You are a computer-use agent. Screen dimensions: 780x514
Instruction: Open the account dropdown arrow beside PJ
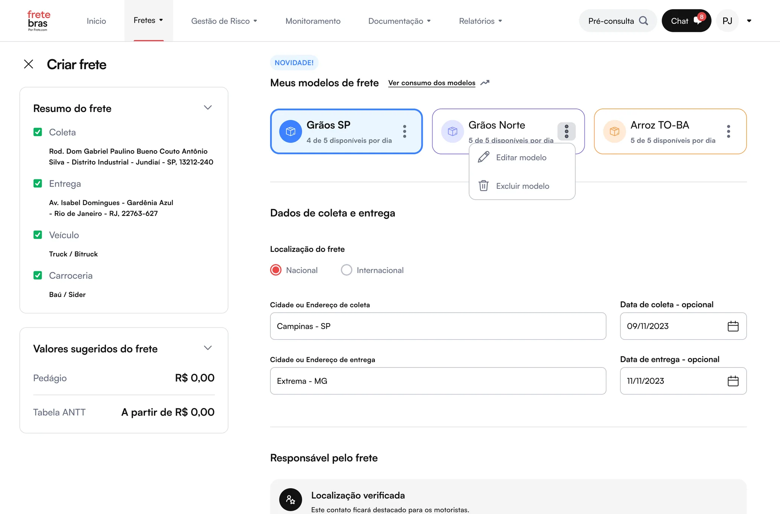(x=749, y=21)
